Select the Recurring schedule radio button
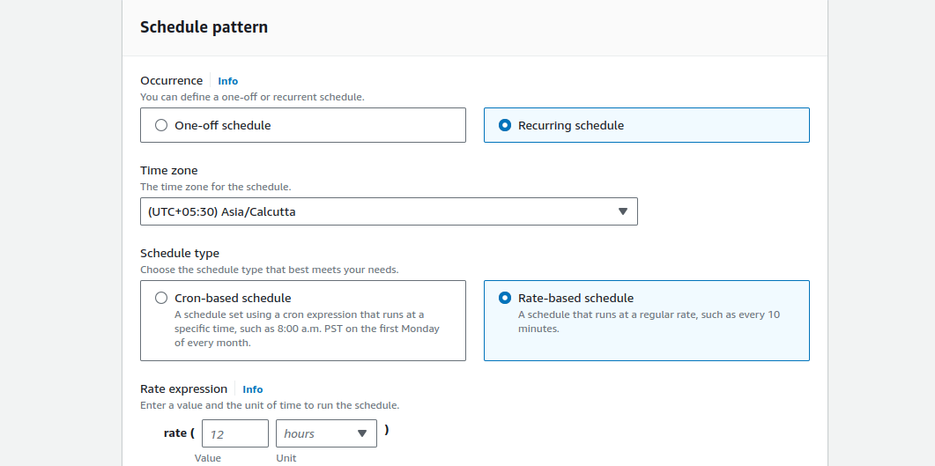This screenshot has height=466, width=935. pyautogui.click(x=504, y=125)
